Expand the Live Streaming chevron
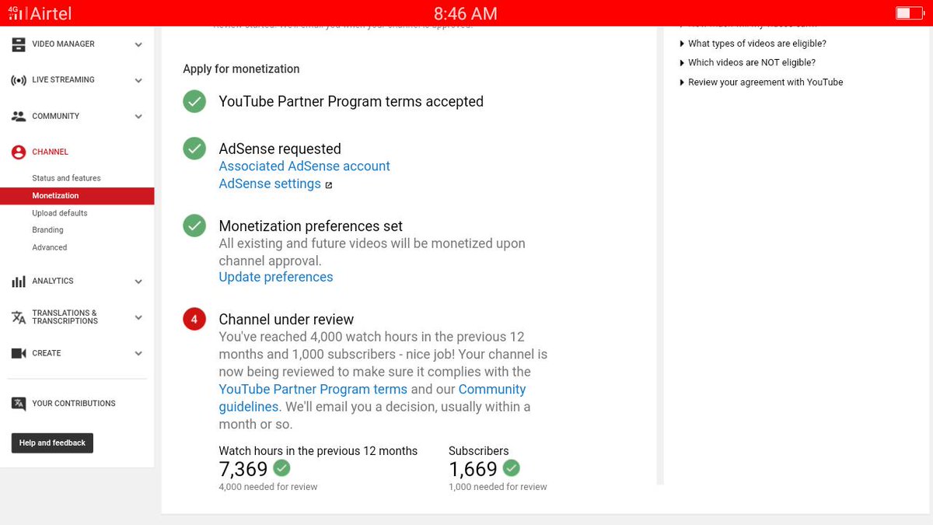The height and width of the screenshot is (525, 933). click(138, 80)
